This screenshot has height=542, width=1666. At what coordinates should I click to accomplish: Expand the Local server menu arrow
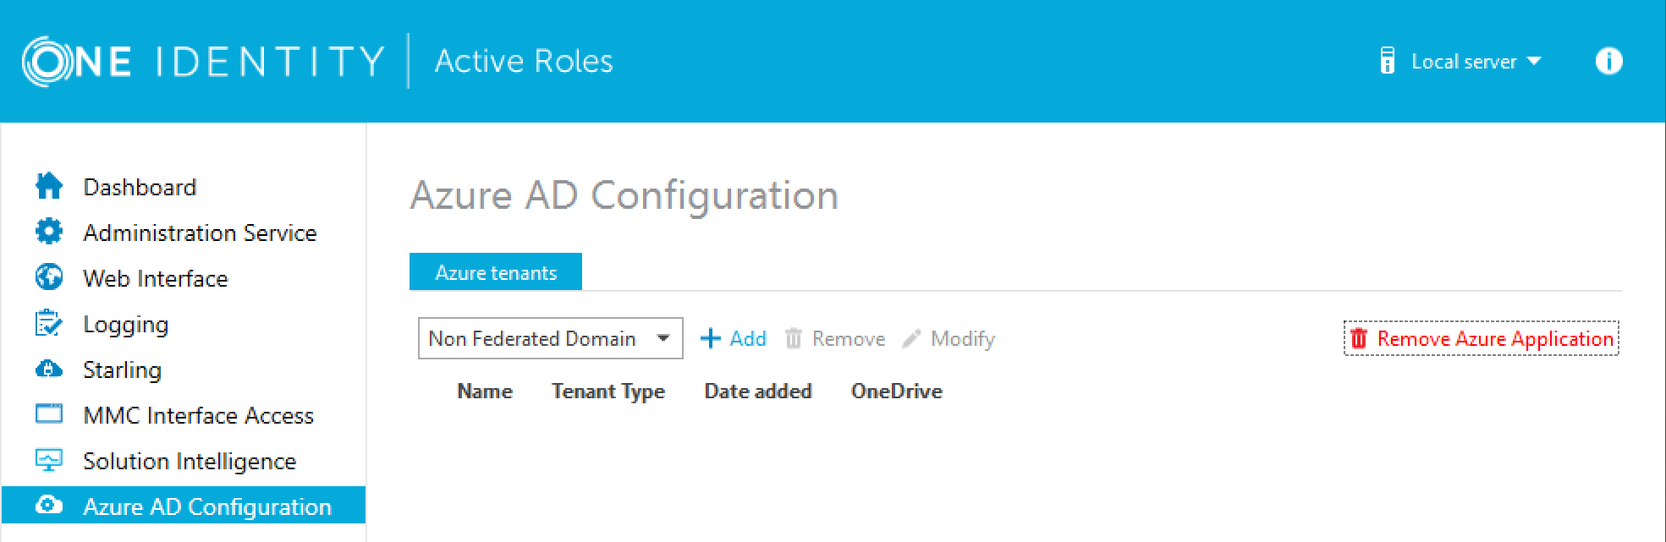click(1534, 62)
